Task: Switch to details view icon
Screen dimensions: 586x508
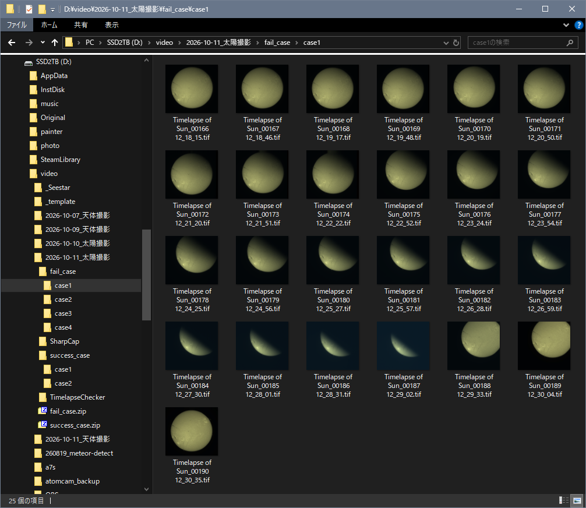Action: tap(564, 500)
